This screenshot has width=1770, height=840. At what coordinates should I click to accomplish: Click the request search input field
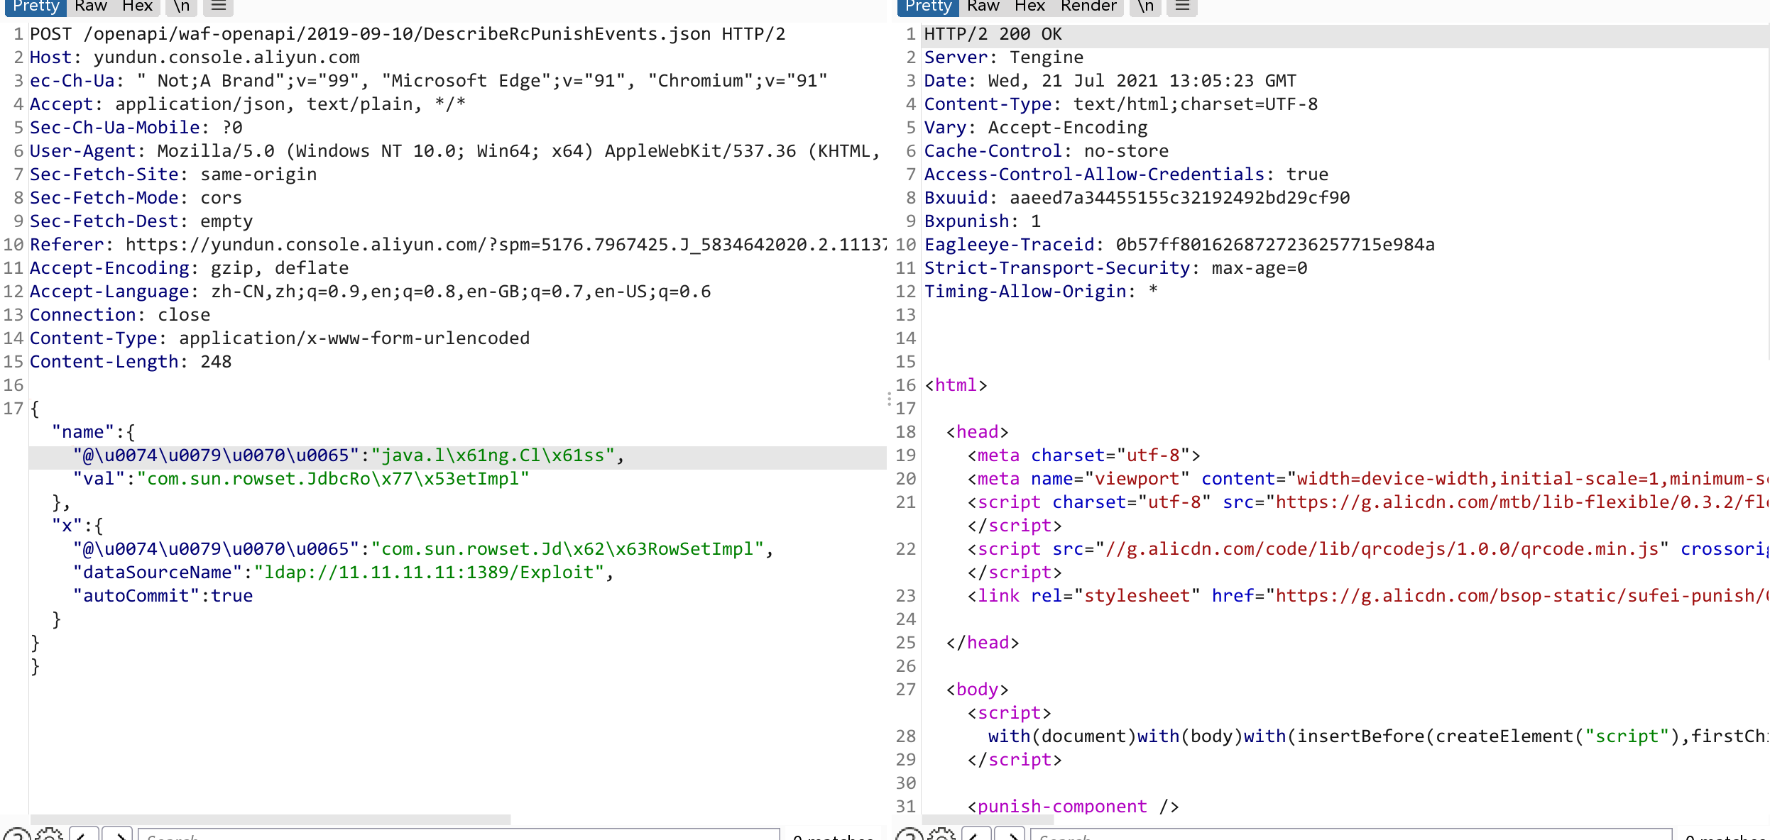tap(458, 835)
